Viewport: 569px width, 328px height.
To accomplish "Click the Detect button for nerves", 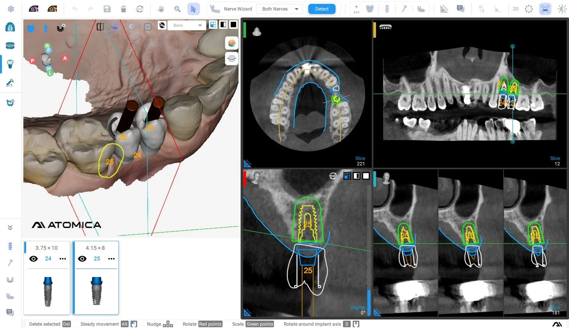I will point(322,9).
